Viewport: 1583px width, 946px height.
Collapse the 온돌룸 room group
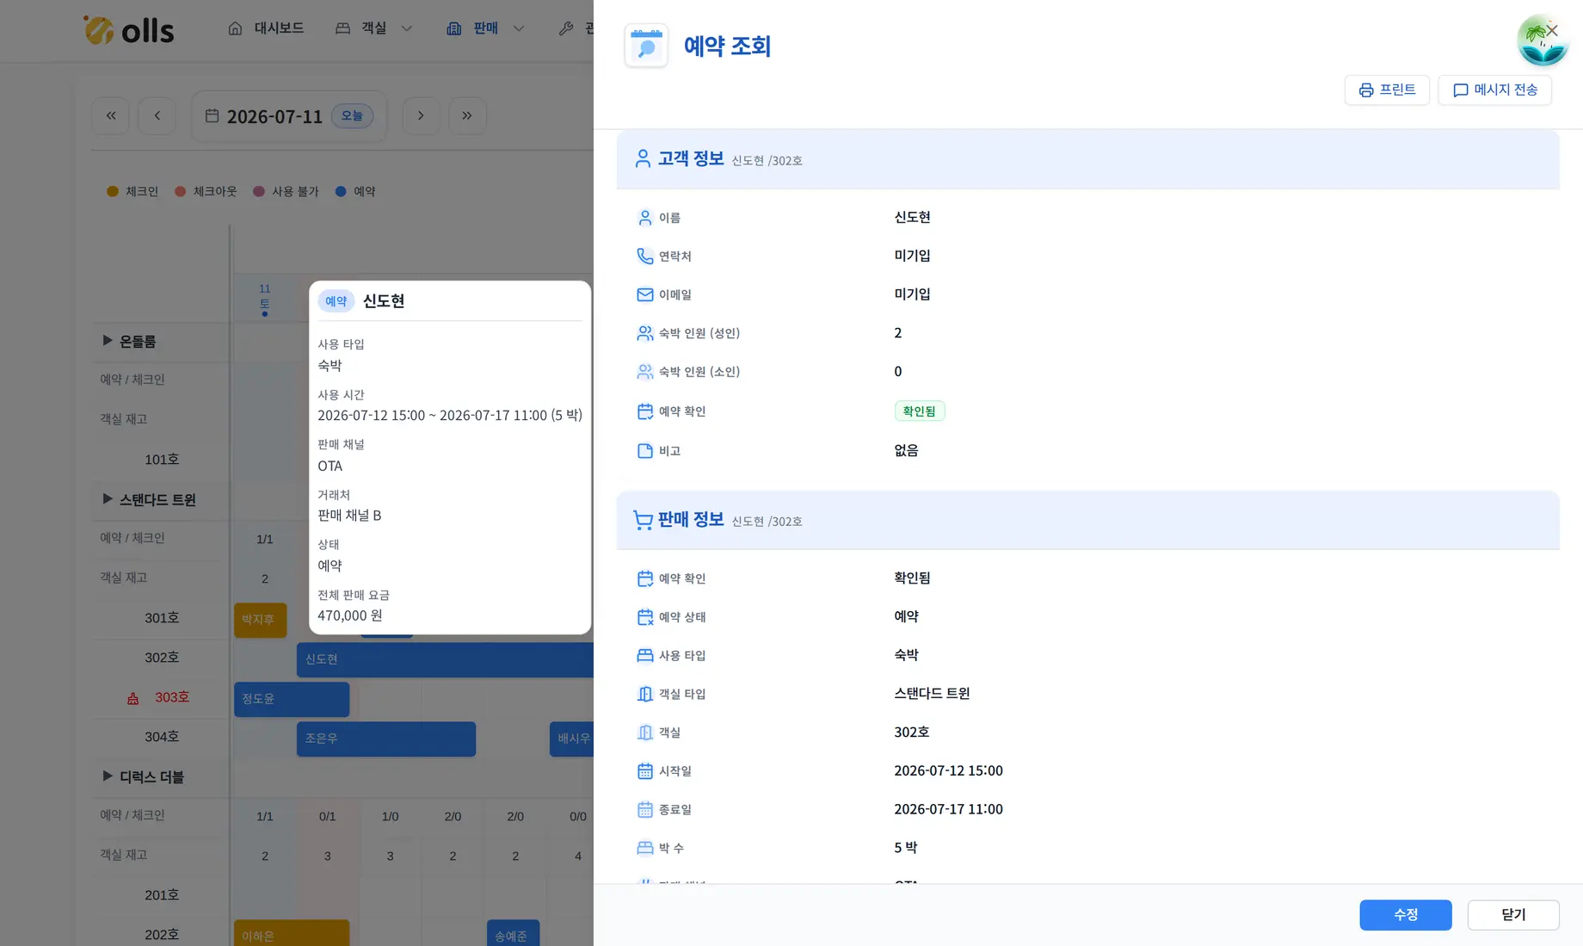tap(108, 341)
